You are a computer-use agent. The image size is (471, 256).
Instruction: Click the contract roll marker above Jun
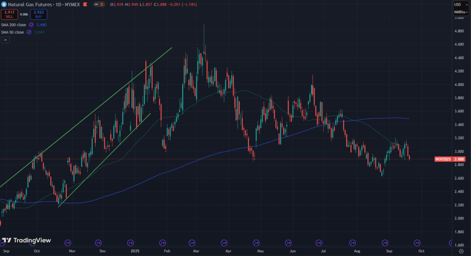click(x=288, y=242)
